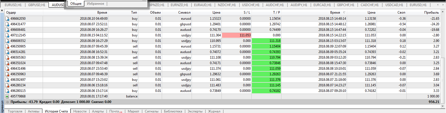
Task: Click the icon for order 496392497
Action: [x=7, y=80]
